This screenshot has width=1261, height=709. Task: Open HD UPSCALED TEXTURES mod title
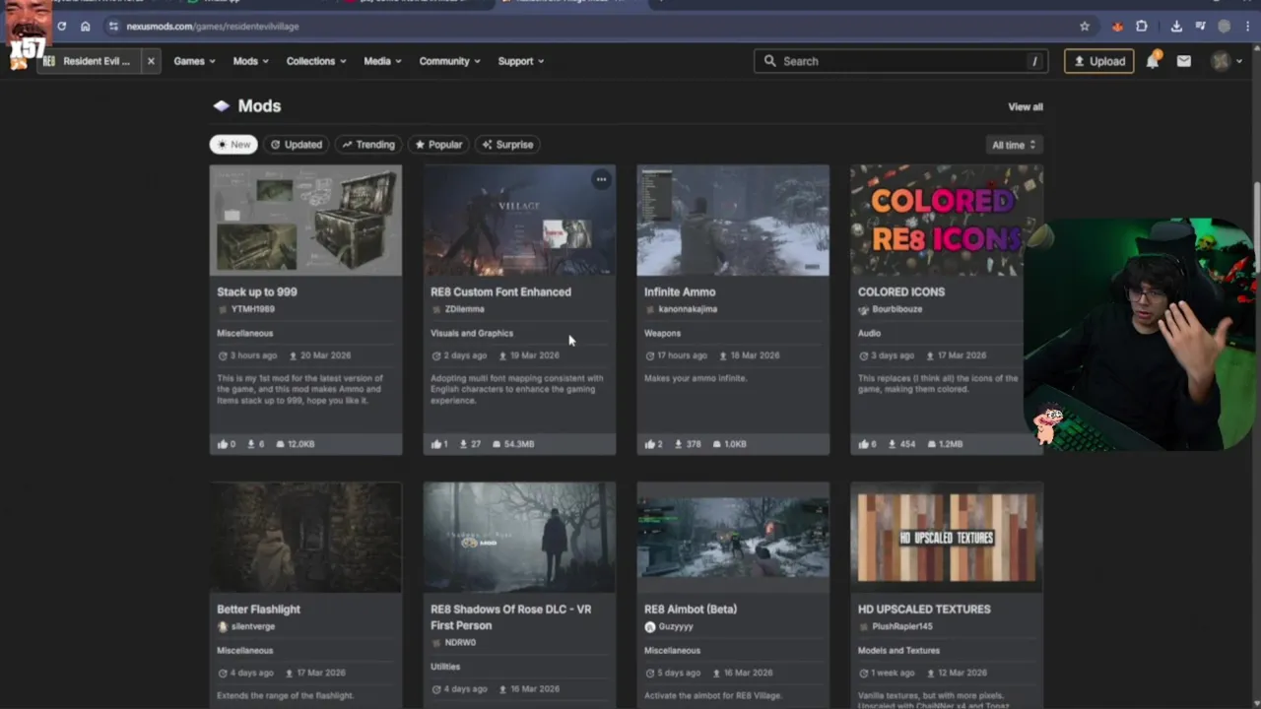[924, 610]
